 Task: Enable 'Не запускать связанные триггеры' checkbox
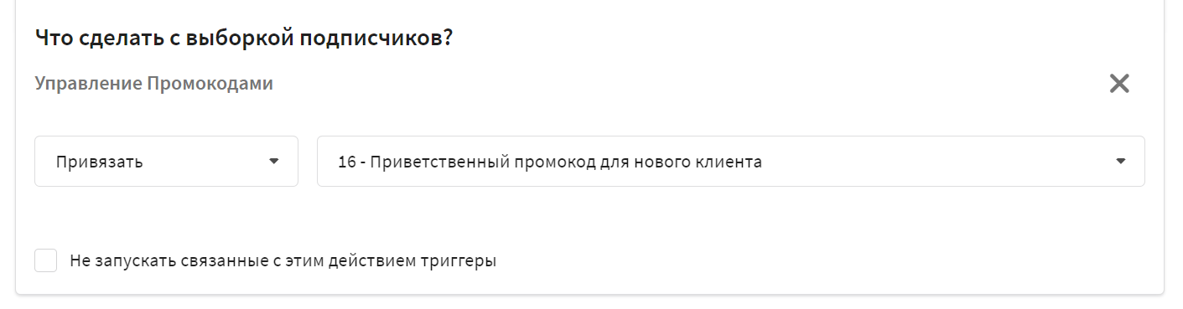[46, 260]
